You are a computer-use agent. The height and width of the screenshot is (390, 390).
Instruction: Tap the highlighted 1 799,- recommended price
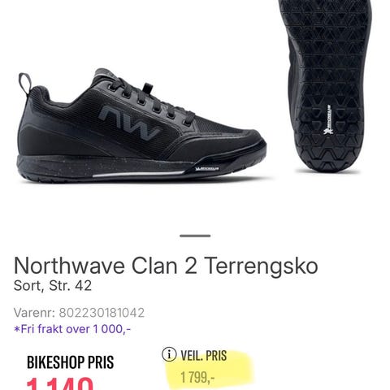pyautogui.click(x=197, y=377)
